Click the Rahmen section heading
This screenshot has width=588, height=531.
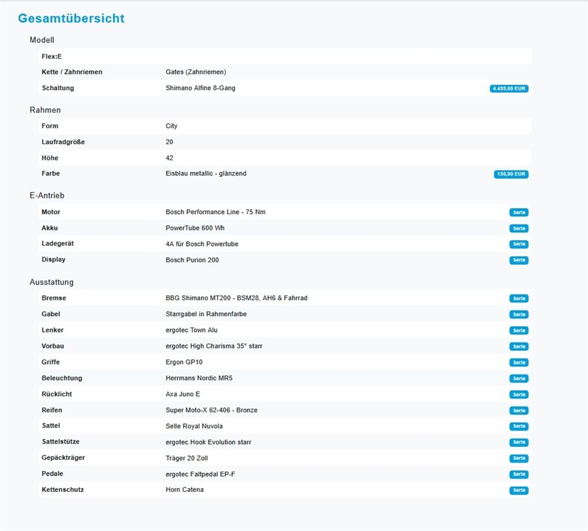[x=45, y=110]
